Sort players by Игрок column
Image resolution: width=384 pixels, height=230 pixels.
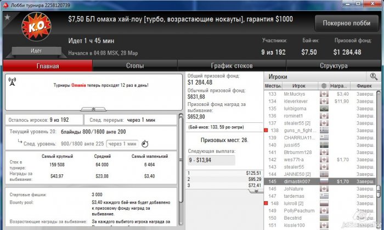[x=299, y=86]
